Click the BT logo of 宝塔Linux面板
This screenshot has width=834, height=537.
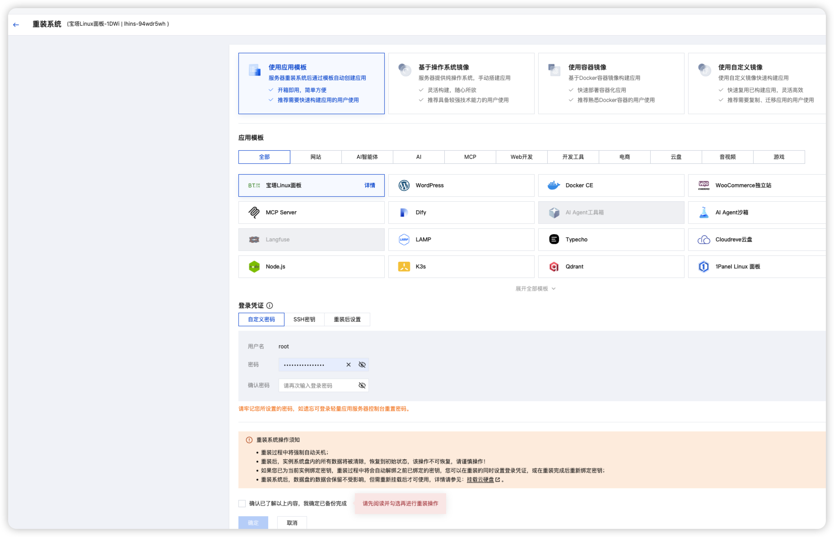[254, 185]
